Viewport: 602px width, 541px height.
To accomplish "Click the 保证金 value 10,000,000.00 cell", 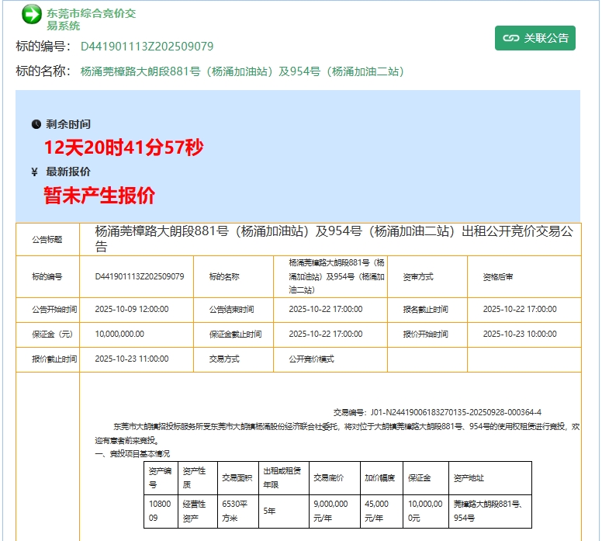I will [119, 334].
